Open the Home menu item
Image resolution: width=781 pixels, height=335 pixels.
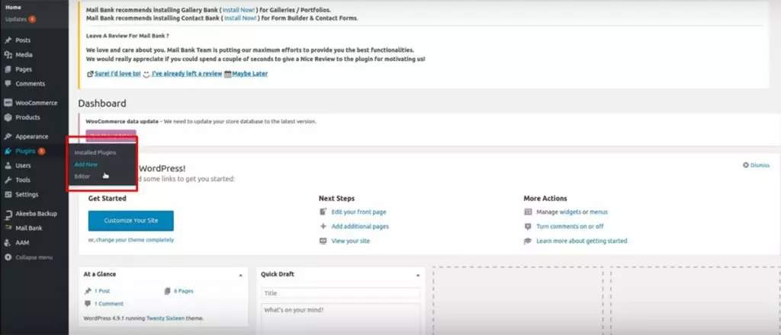tap(14, 8)
